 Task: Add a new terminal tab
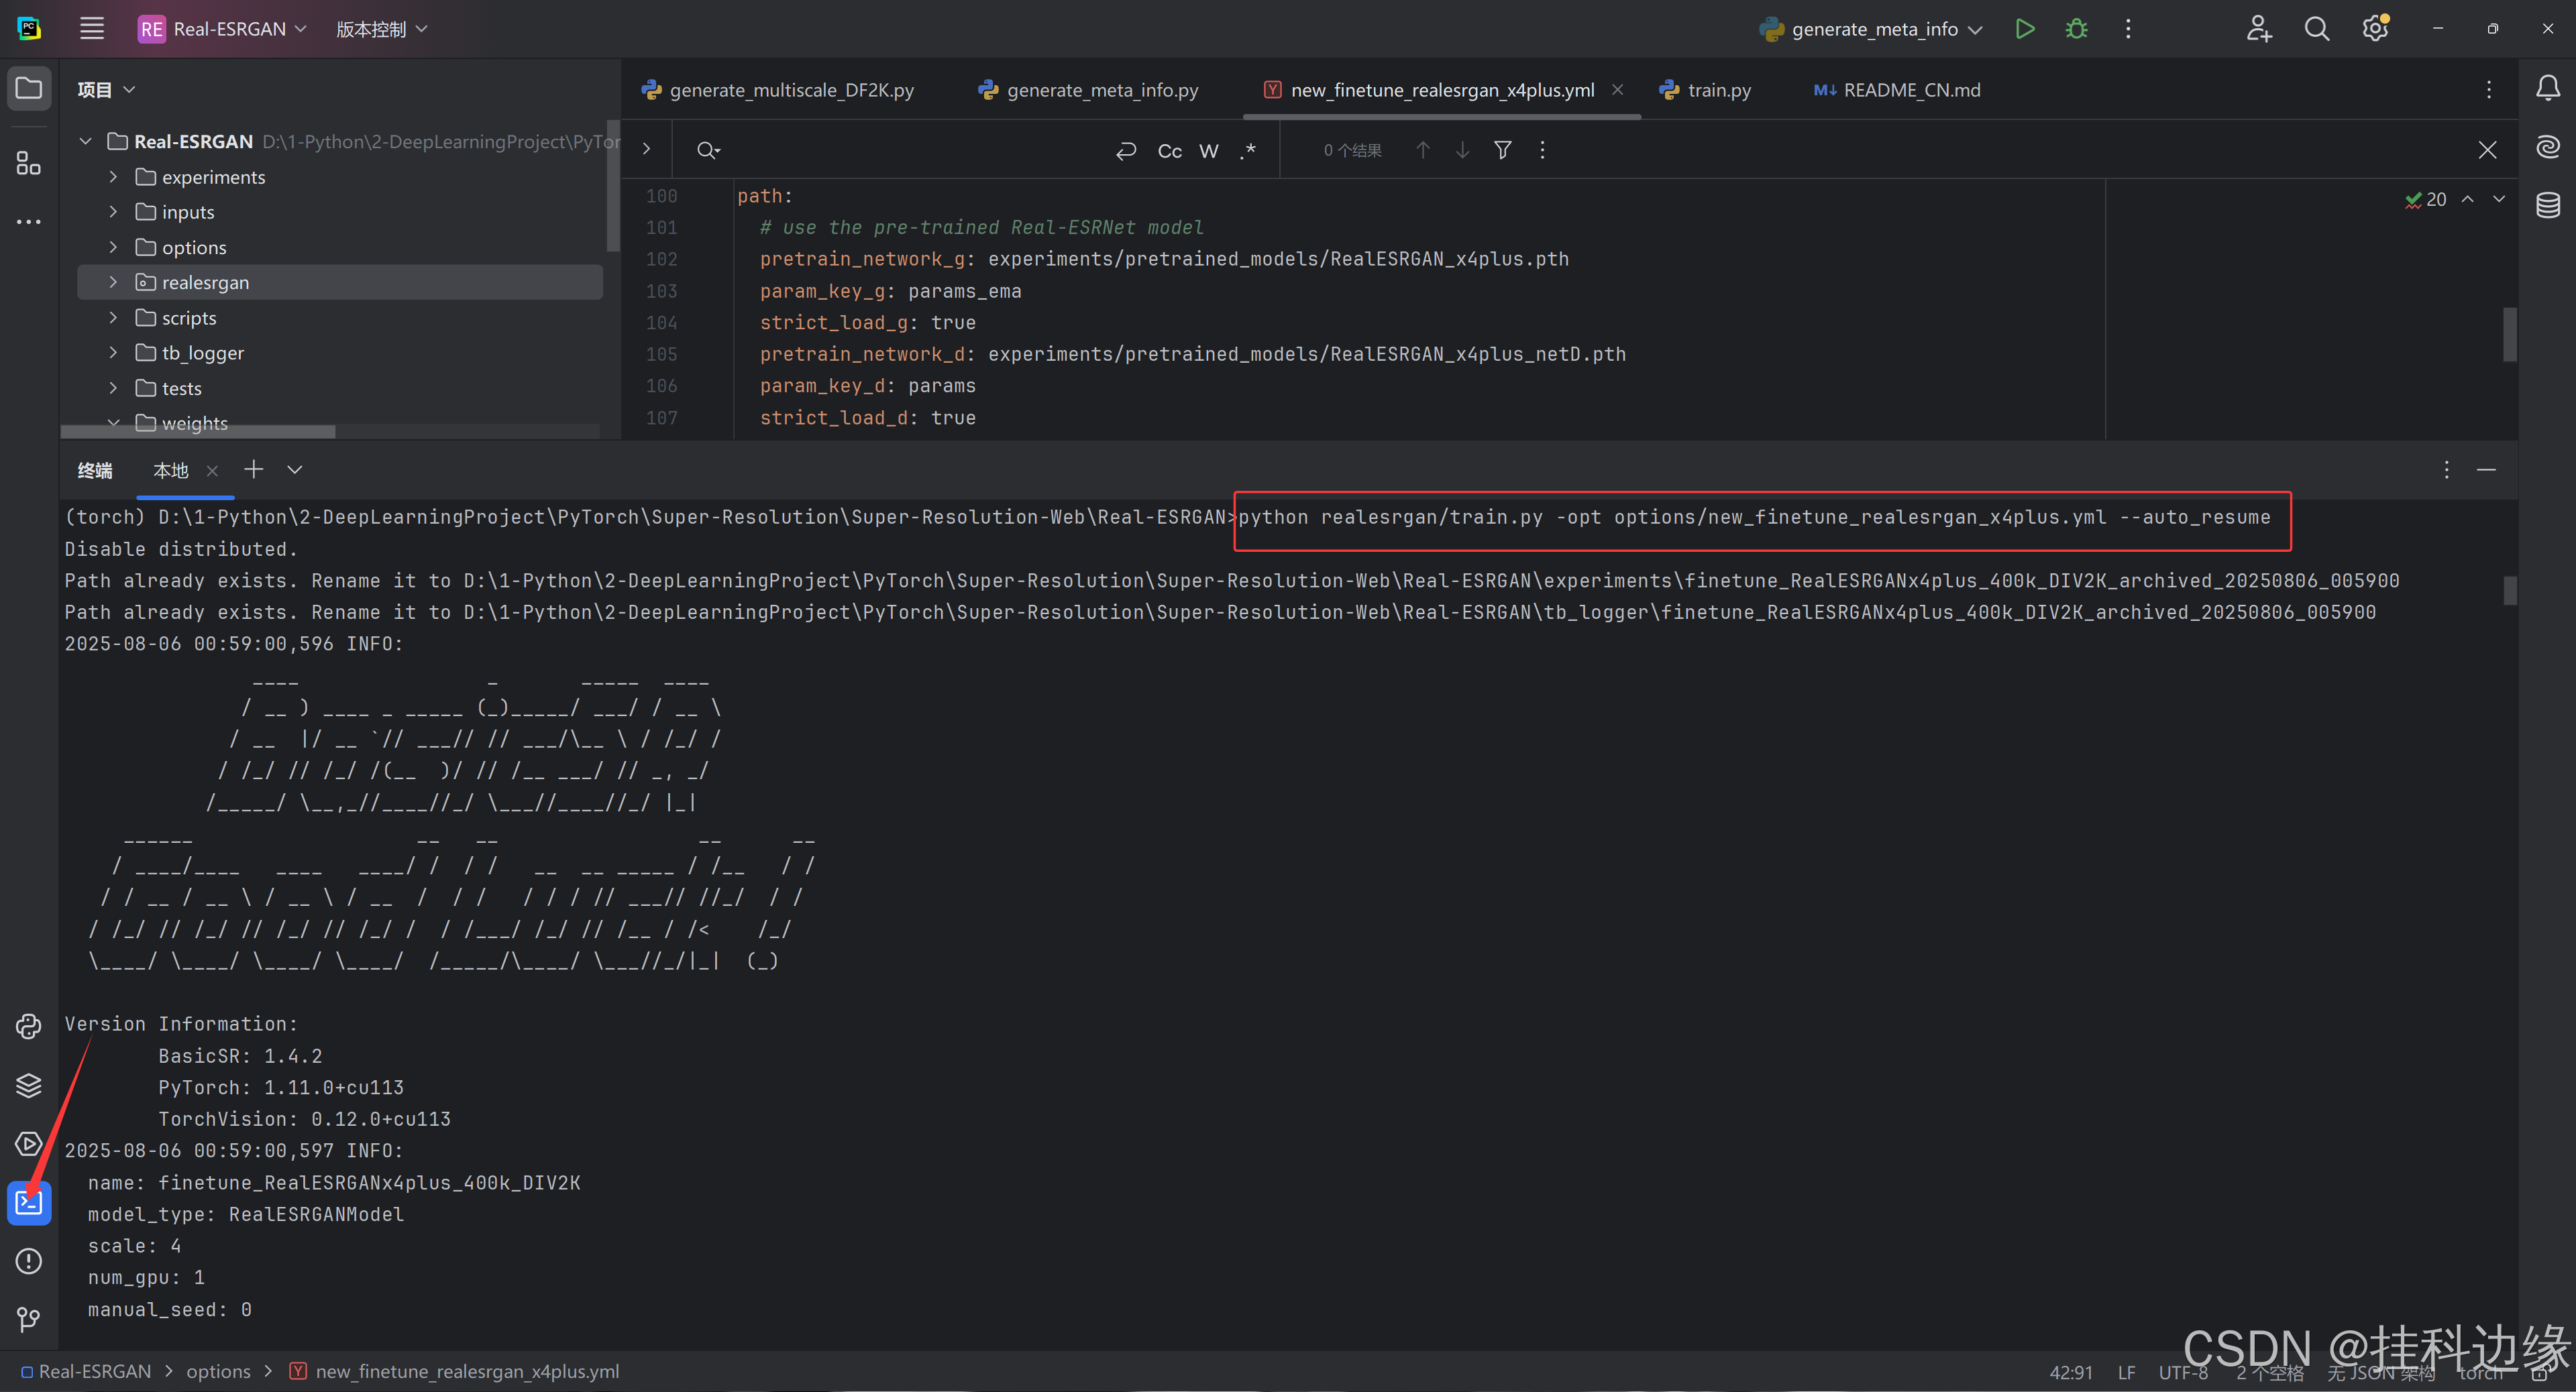(x=254, y=469)
